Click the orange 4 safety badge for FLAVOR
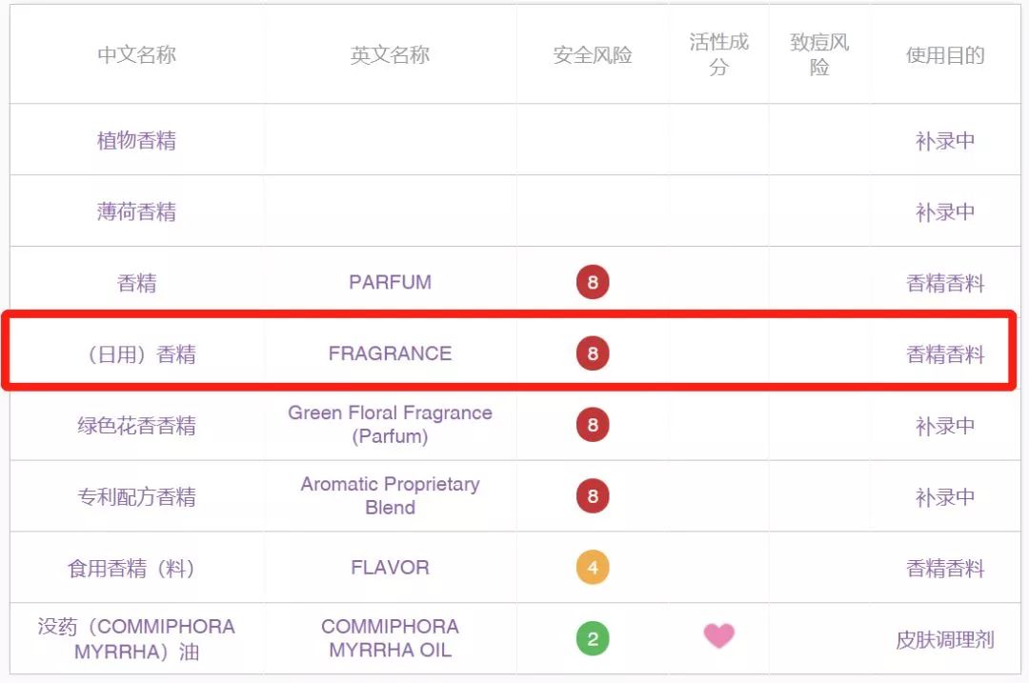The width and height of the screenshot is (1029, 683). pos(593,568)
